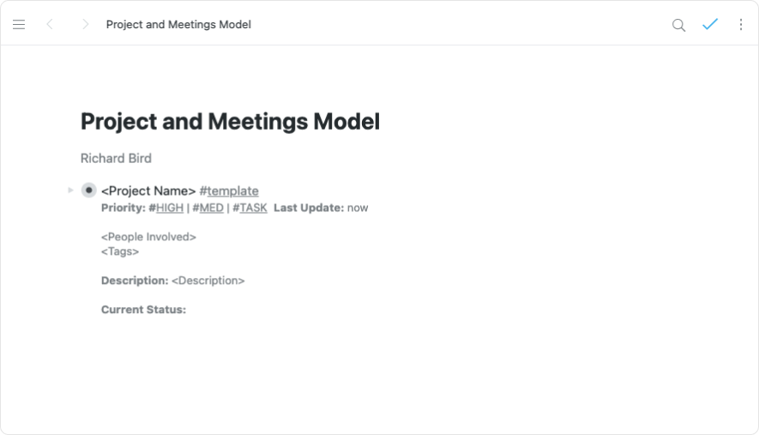
Task: Click the bullet next to Project Name
Action: click(88, 190)
